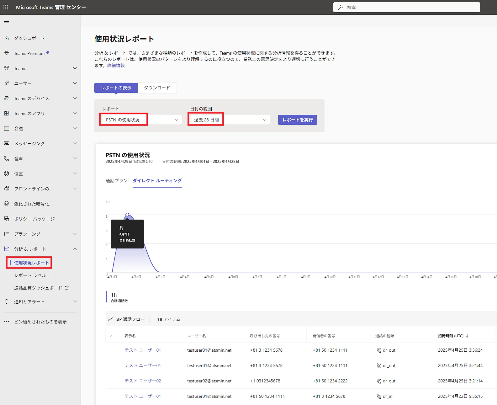Expand the Teams のデバイス chevron
Screen dimensions: 497x405
point(75,98)
